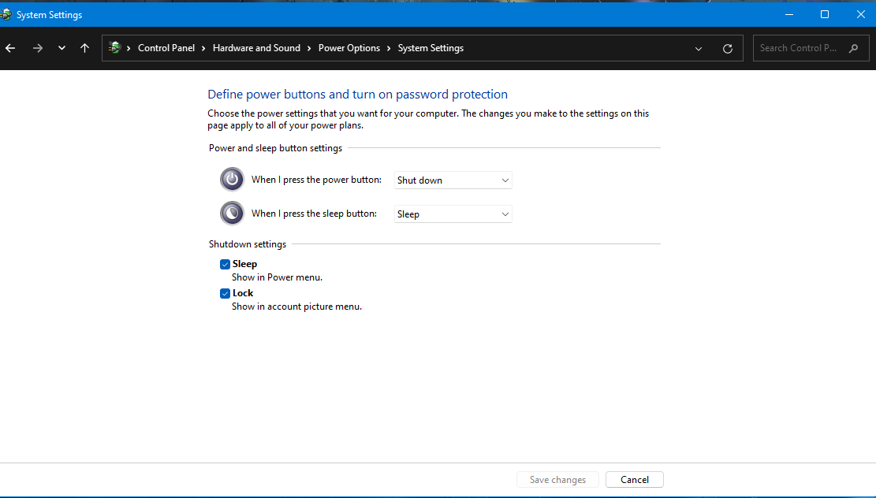Click 'Define power buttons and turn on password protection' heading

point(357,95)
